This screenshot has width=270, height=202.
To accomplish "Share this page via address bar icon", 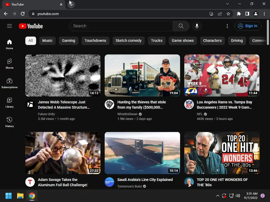I will click(x=220, y=14).
